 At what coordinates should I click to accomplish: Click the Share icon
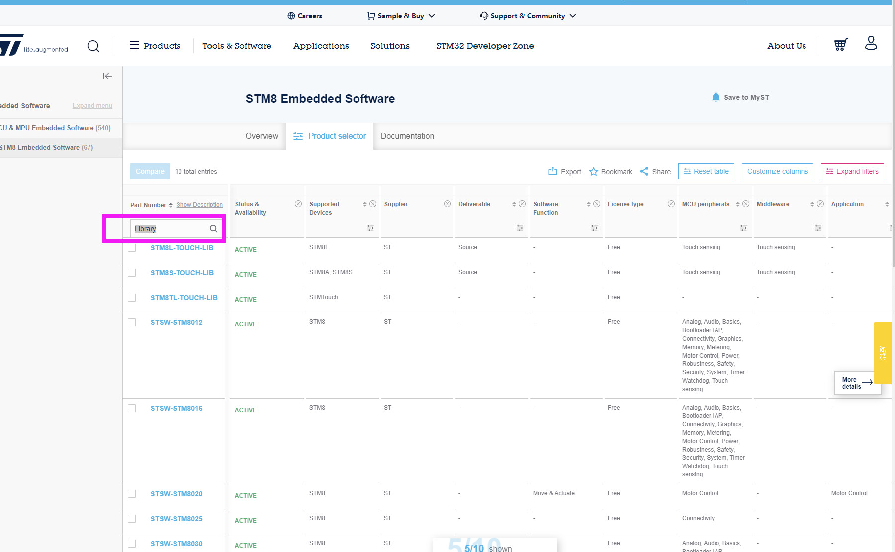[644, 171]
